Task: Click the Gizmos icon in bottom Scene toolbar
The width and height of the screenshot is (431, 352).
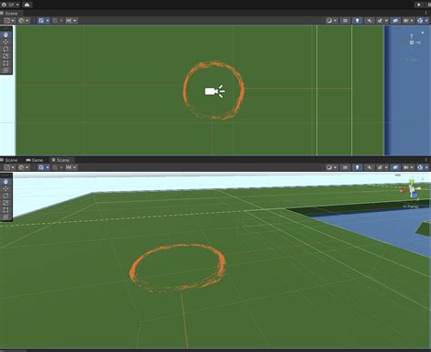Action: (420, 167)
